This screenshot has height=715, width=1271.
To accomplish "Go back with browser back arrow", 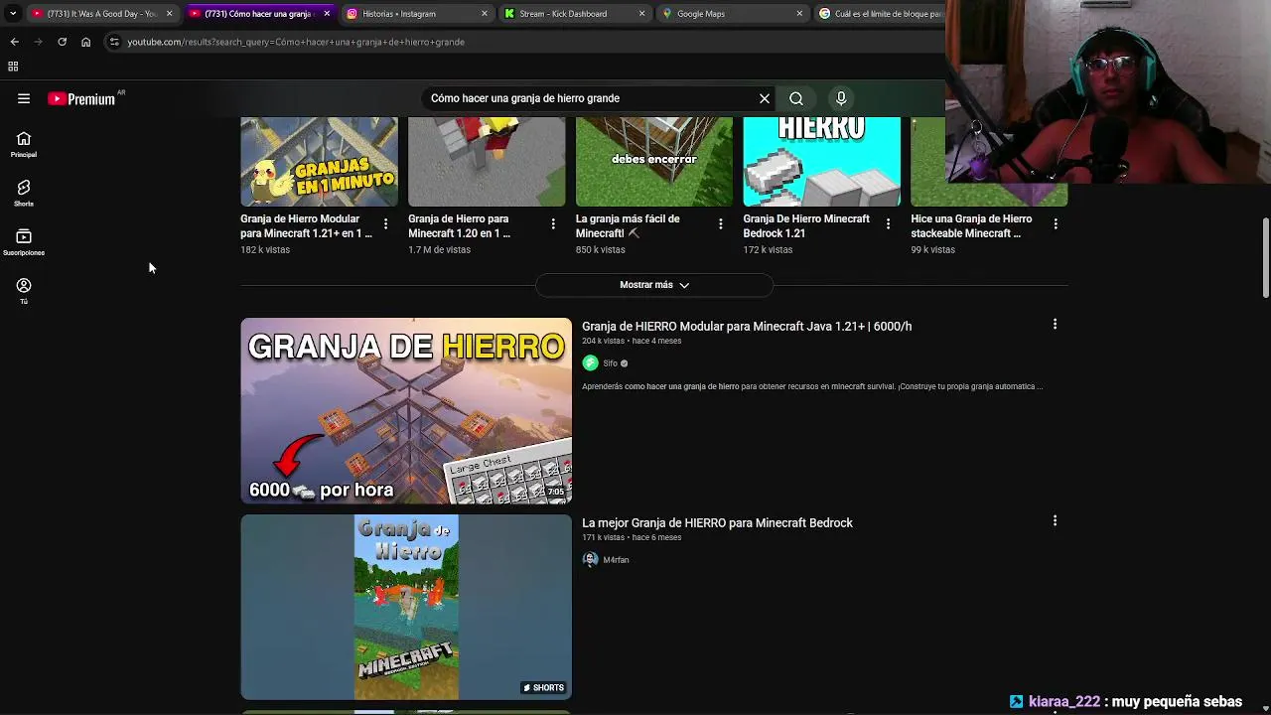I will [x=14, y=42].
